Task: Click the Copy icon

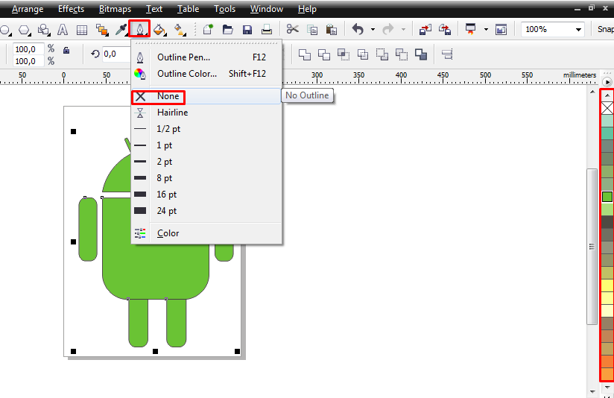Action: coord(312,30)
